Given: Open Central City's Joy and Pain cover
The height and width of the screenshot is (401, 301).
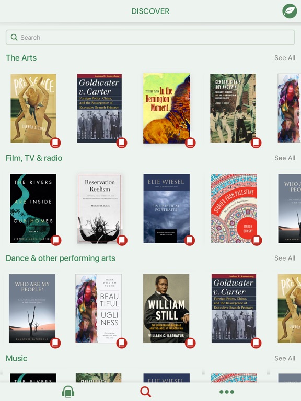Looking at the screenshot, I should pos(233,108).
